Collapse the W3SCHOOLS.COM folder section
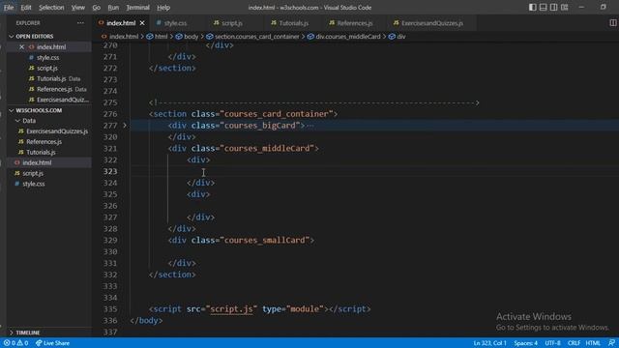This screenshot has height=348, width=619. pos(39,110)
